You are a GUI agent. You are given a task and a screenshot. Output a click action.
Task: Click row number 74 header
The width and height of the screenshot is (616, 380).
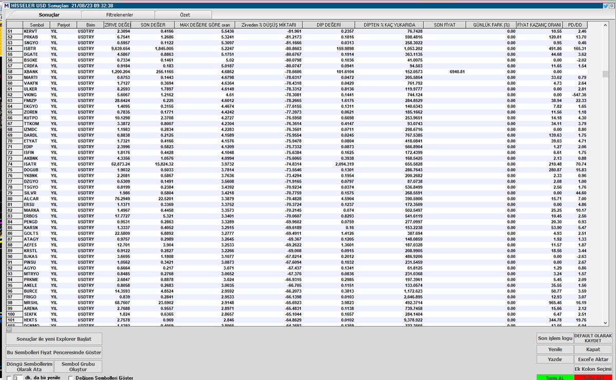click(x=14, y=164)
